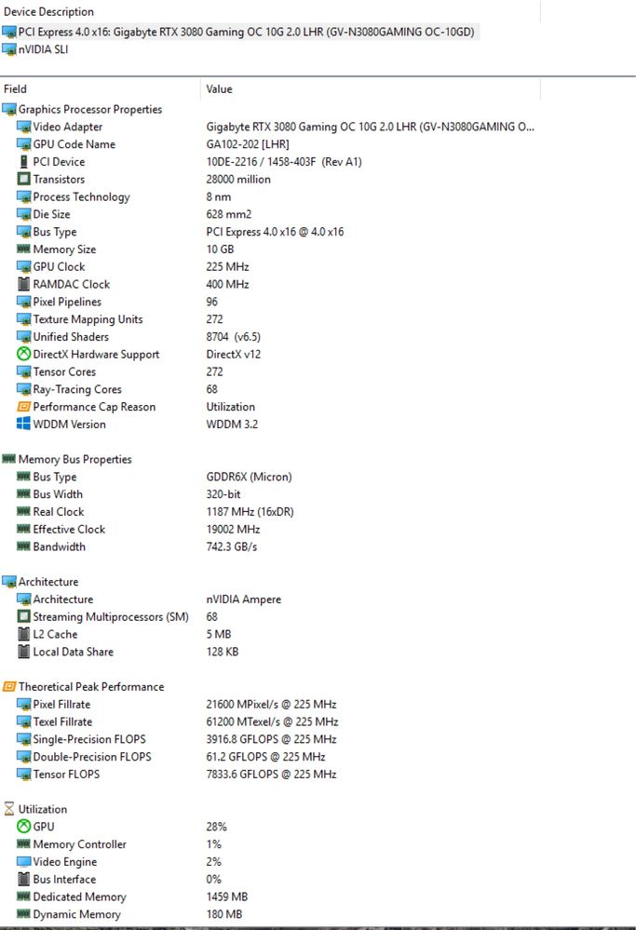Viewport: 636px width, 930px height.
Task: Click the Video Engine monitor icon
Action: (23, 861)
